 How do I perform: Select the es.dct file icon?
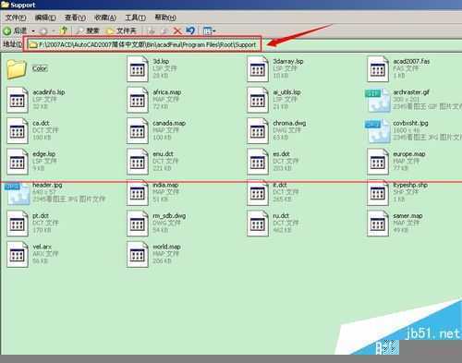(x=258, y=162)
